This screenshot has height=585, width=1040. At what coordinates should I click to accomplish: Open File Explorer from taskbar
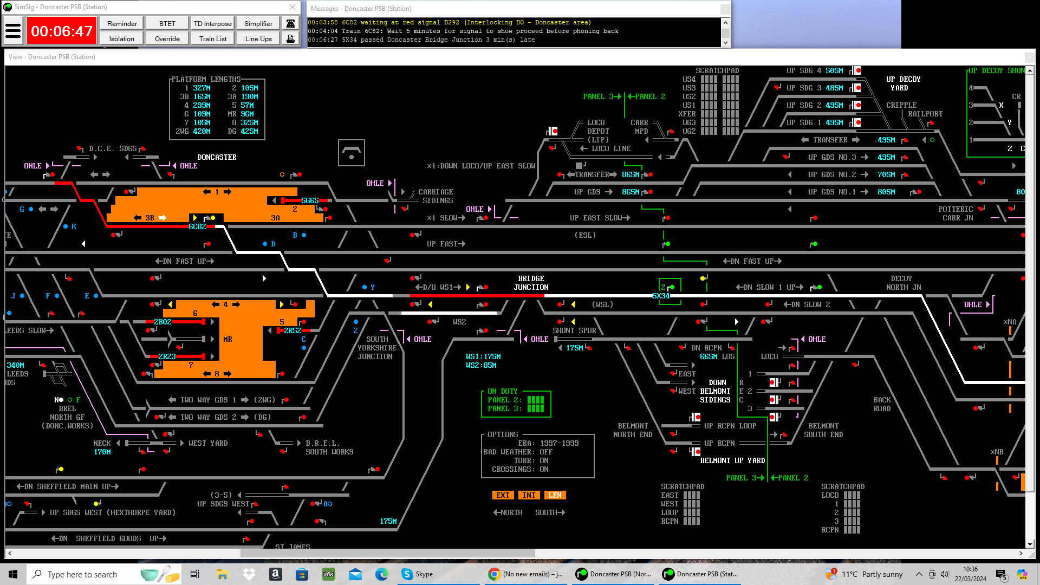222,574
